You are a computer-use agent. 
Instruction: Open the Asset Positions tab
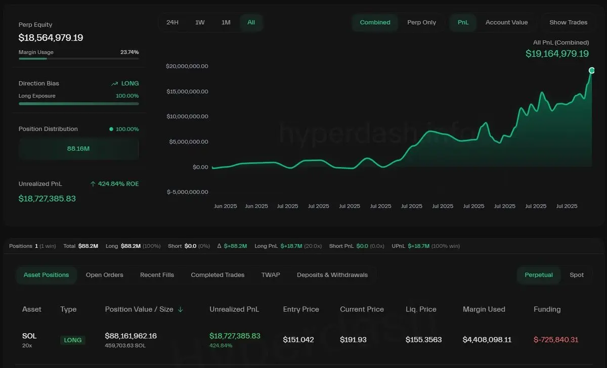[x=46, y=275]
